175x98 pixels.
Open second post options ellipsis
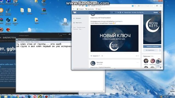138,63
